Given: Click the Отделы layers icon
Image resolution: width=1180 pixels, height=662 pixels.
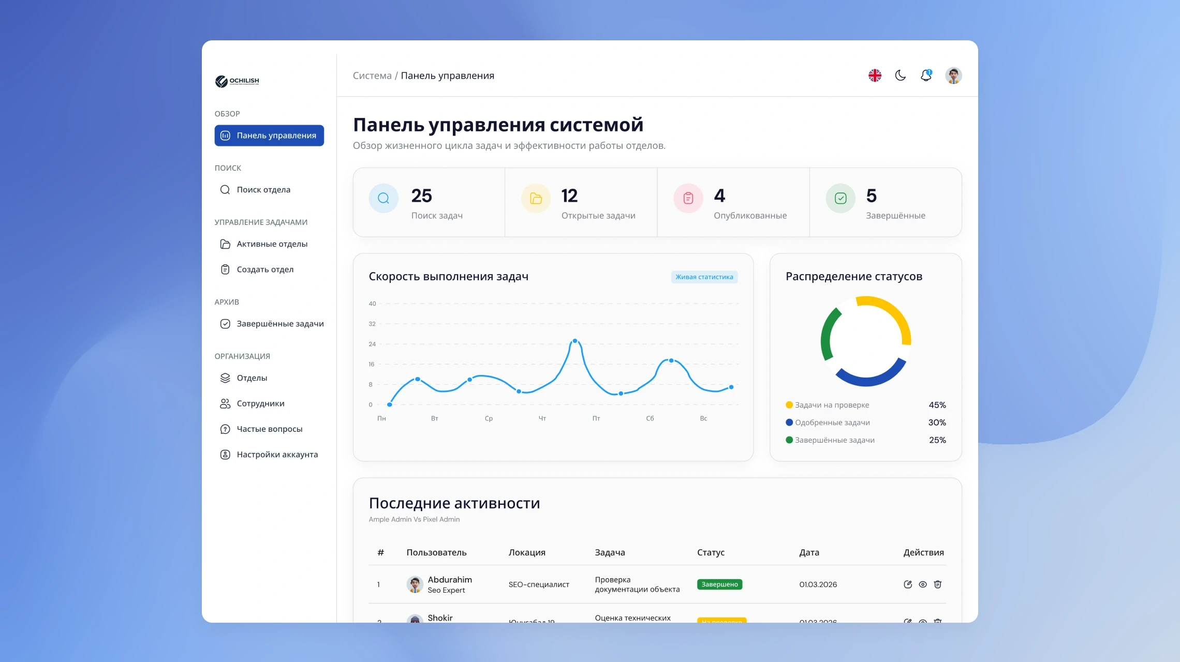Looking at the screenshot, I should [x=225, y=378].
